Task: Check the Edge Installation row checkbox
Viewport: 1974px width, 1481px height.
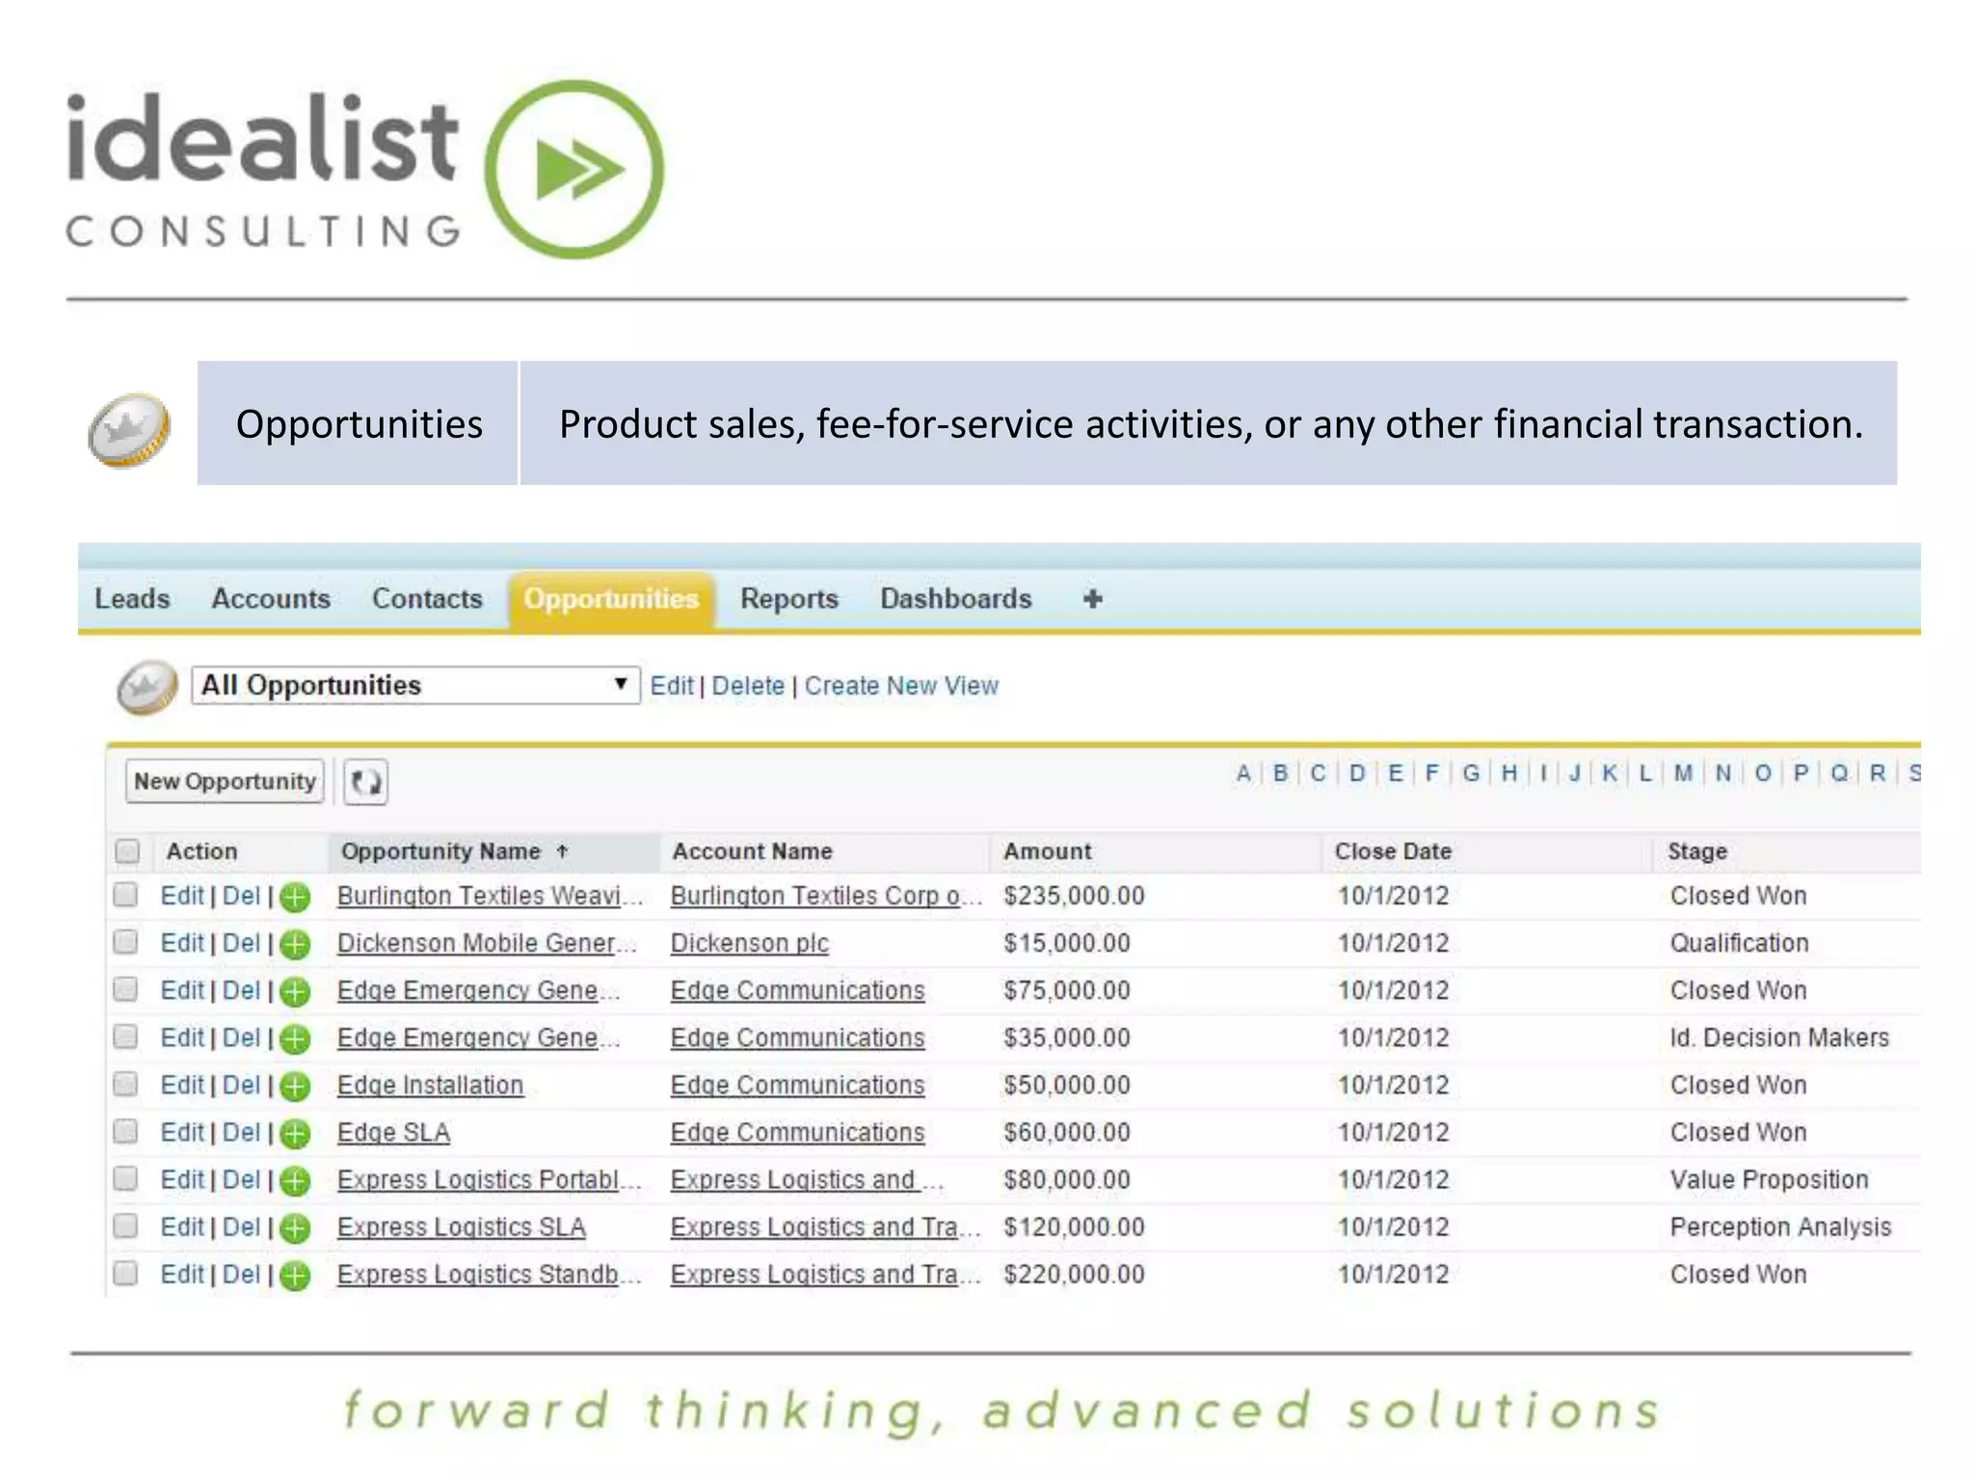Action: (x=125, y=1084)
